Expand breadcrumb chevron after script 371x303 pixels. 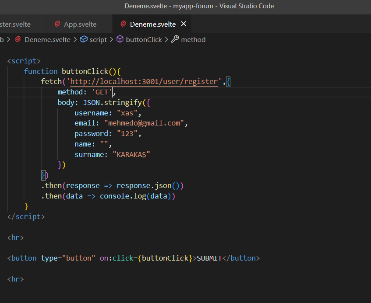tap(111, 39)
